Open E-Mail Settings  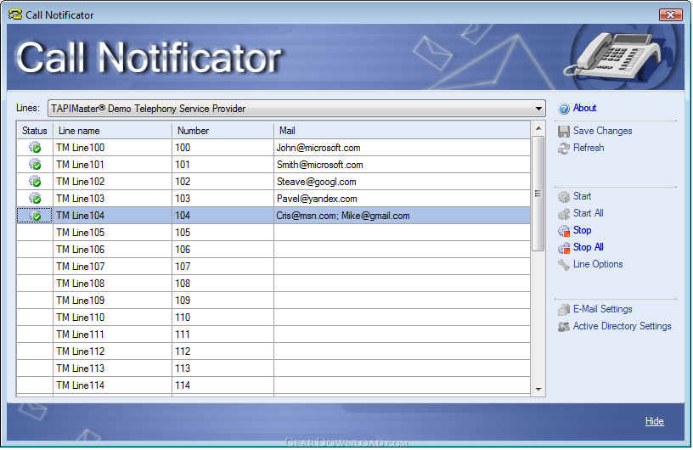click(x=602, y=309)
